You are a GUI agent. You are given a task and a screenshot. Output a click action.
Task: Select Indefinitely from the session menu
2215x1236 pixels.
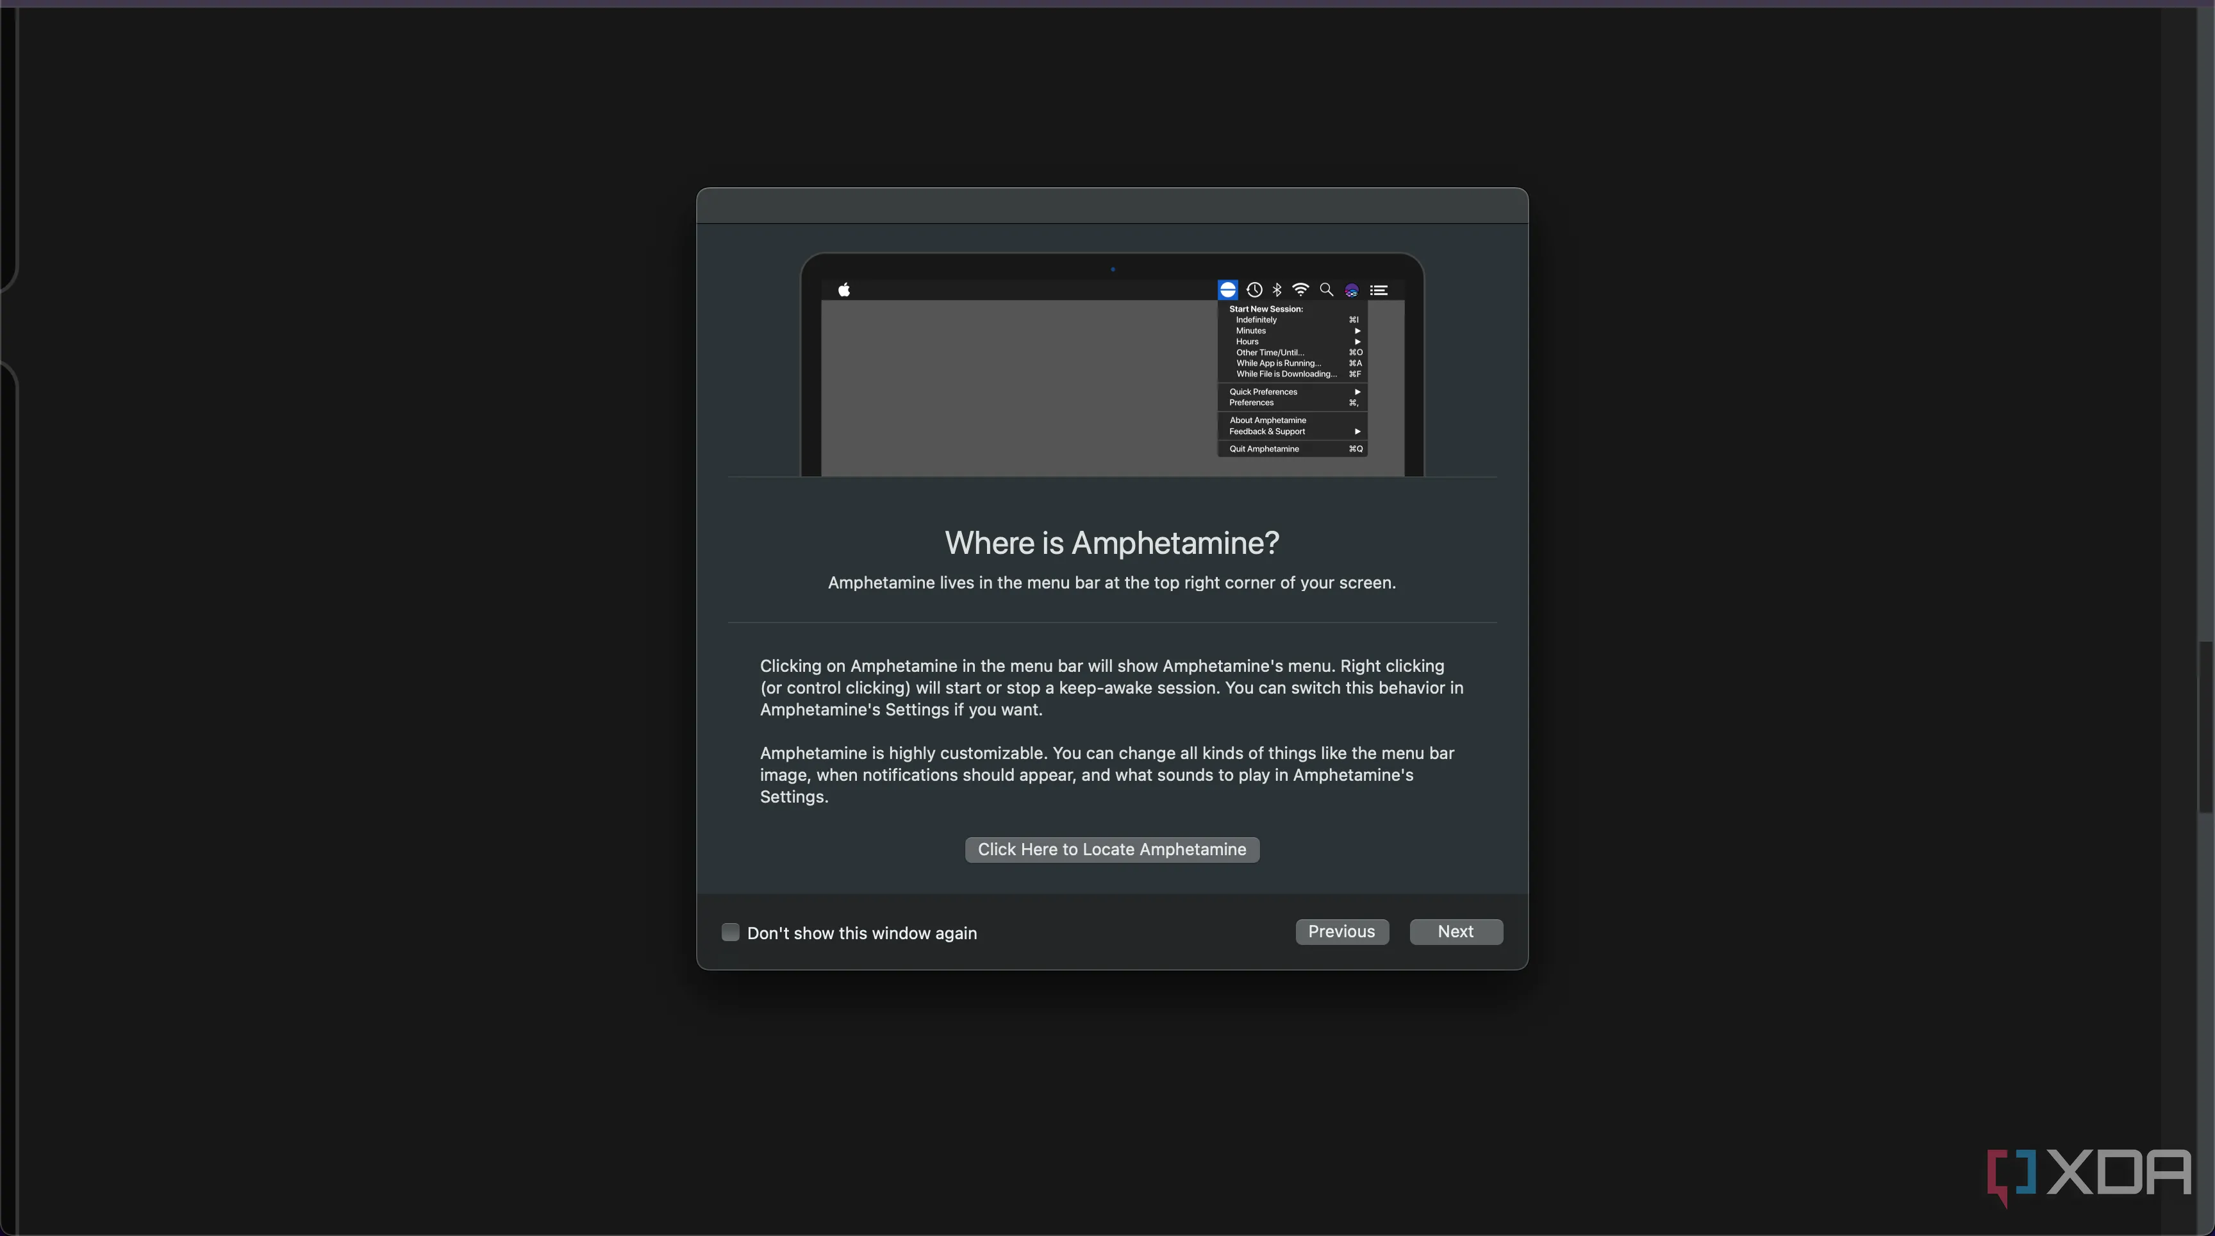1256,320
